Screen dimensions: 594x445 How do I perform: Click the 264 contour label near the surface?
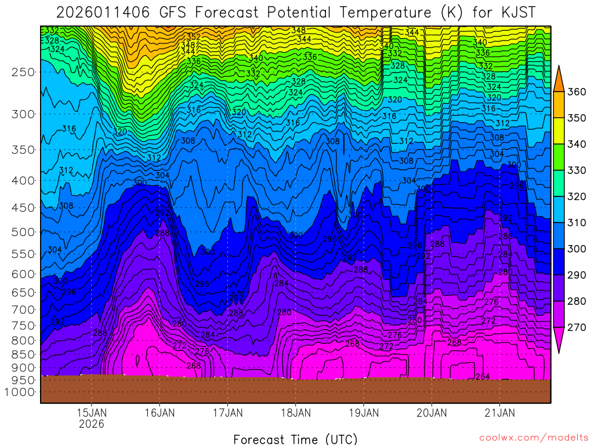pyautogui.click(x=483, y=377)
